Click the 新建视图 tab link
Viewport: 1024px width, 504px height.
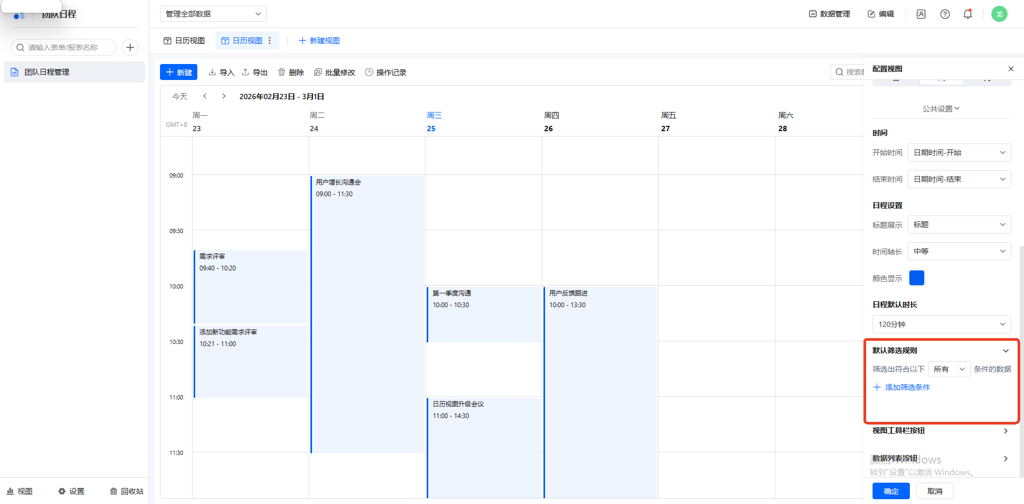pyautogui.click(x=319, y=41)
